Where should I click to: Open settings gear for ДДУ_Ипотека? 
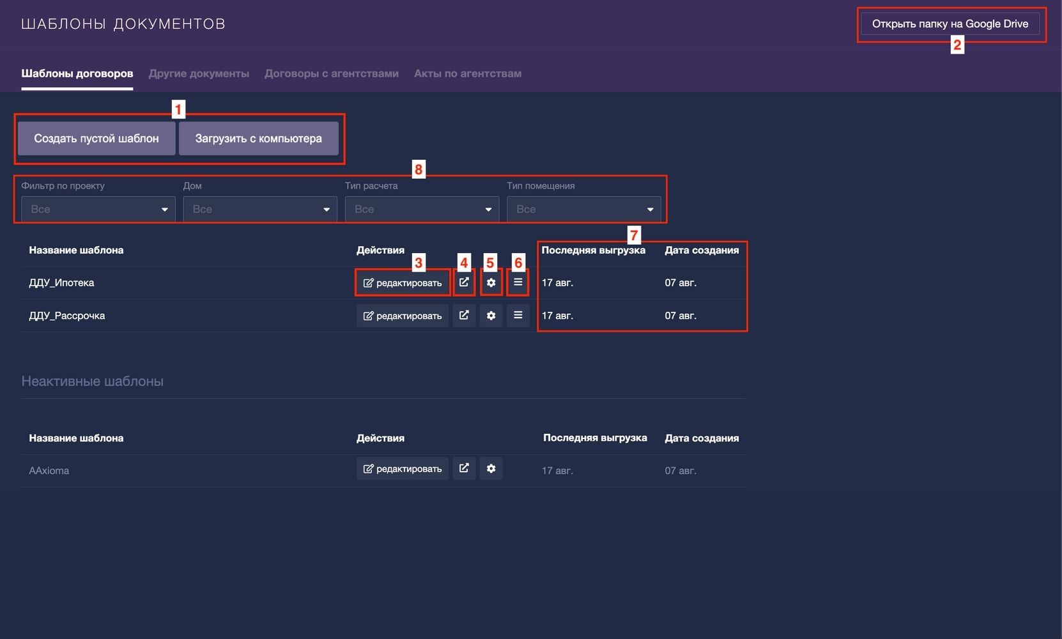[x=491, y=282]
